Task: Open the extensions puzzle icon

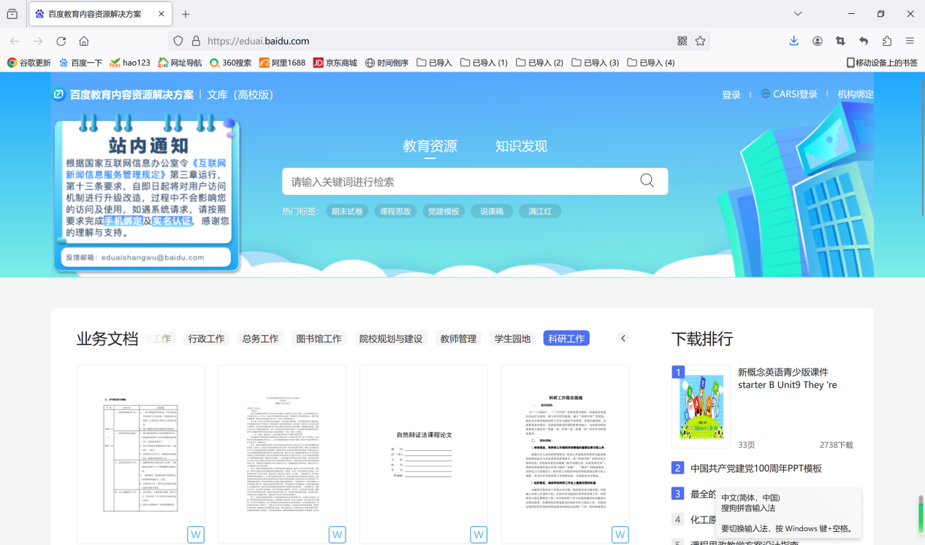Action: coord(887,41)
